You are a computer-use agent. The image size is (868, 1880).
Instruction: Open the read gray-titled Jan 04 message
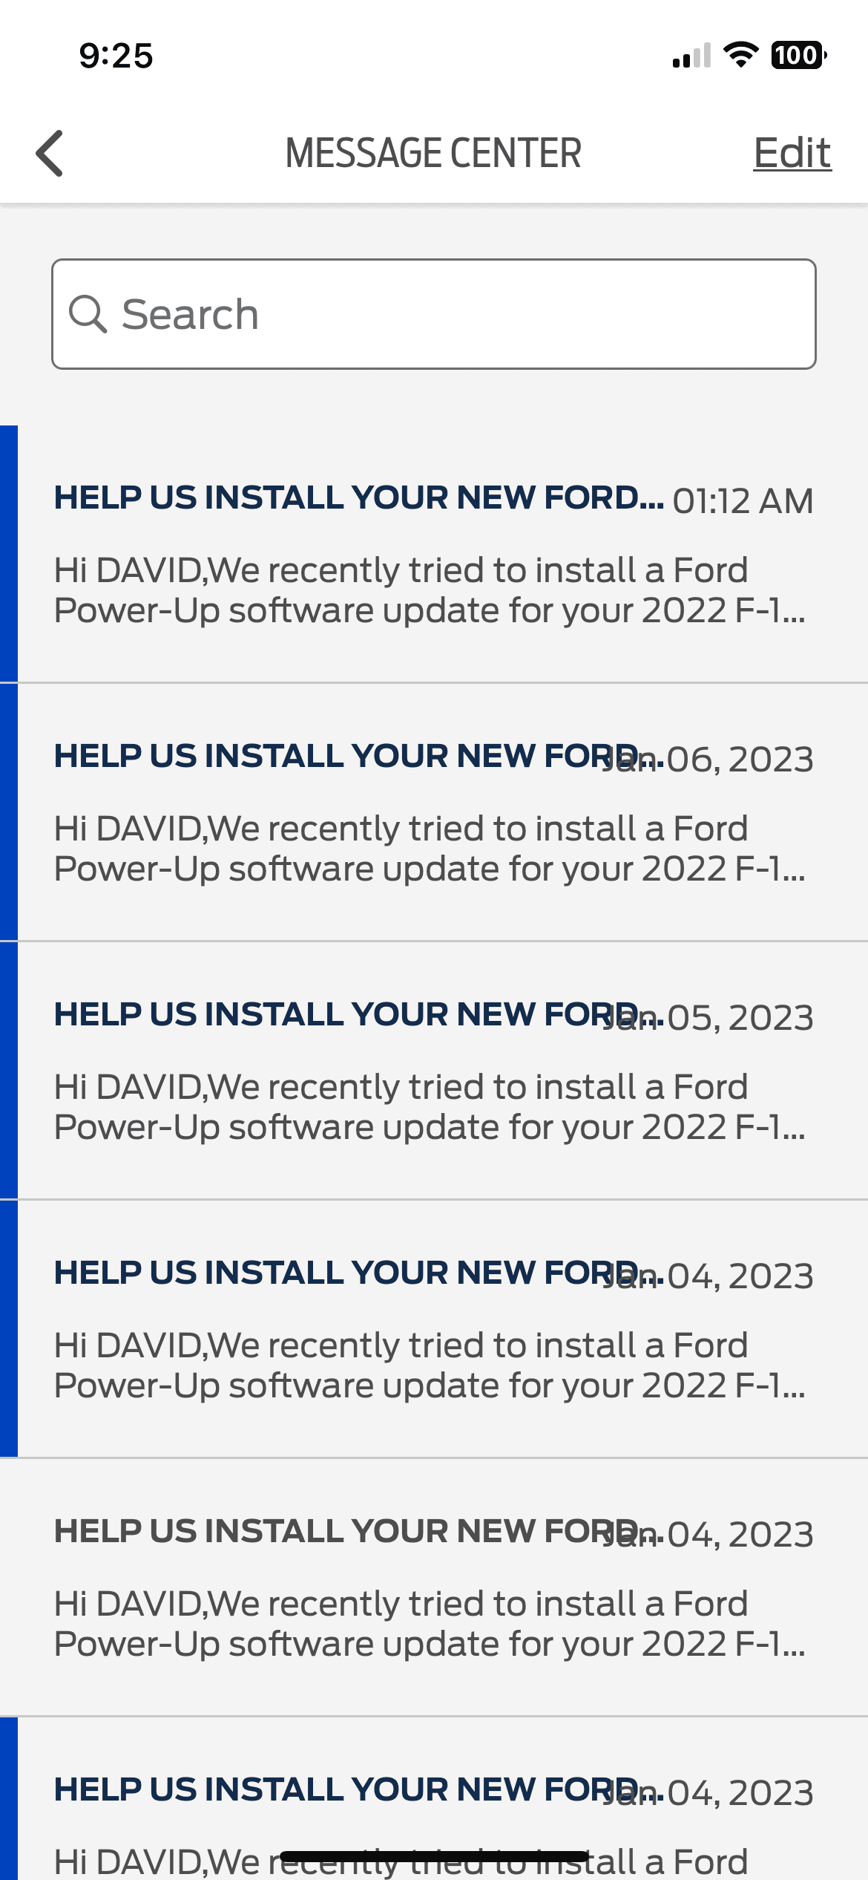pos(326,1531)
